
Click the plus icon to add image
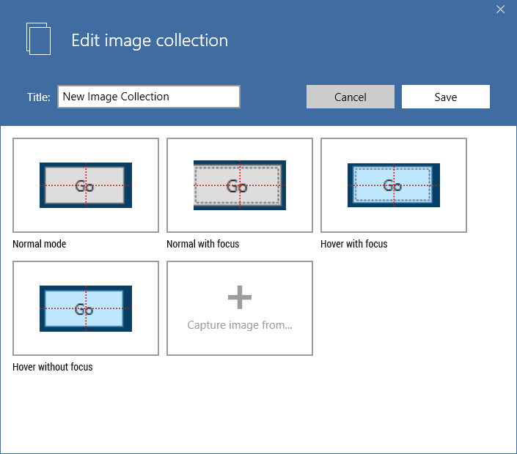tap(240, 297)
